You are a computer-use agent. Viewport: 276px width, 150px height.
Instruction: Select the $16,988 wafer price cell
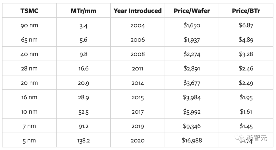[x=192, y=141]
